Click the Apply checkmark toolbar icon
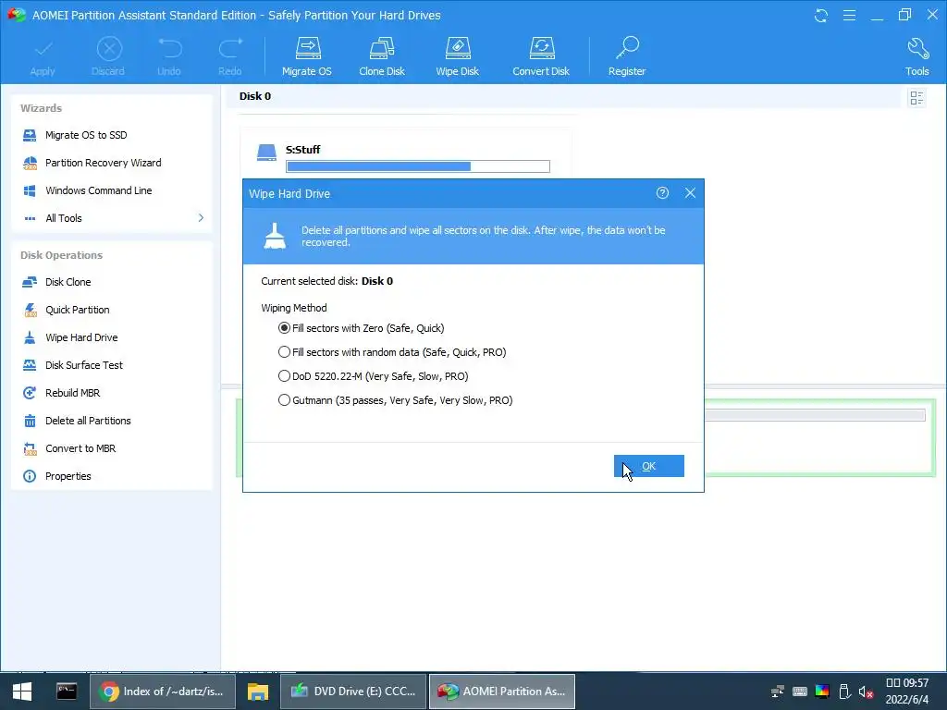Screen dimensions: 947x710 coord(43,49)
